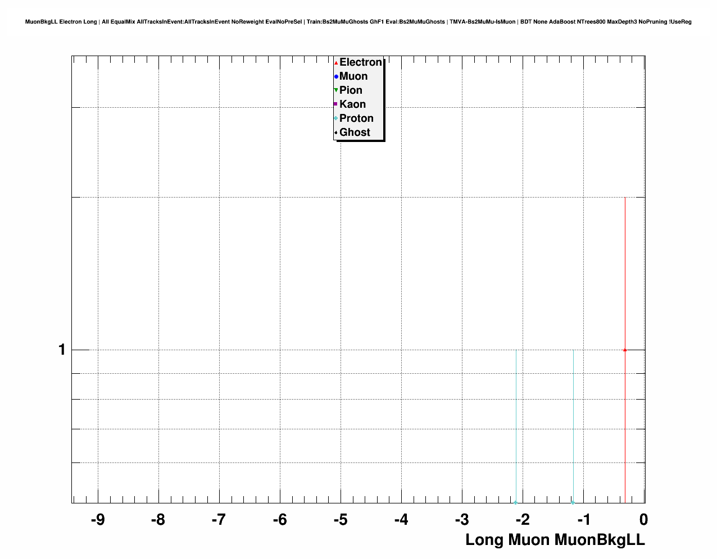Click the Pion legend label
This screenshot has width=717, height=559.
tap(351, 90)
